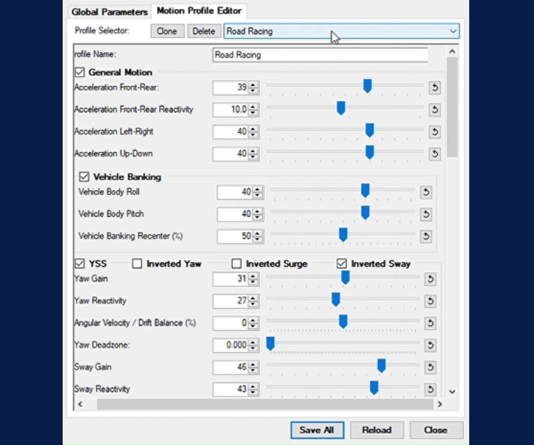
Task: Toggle the Vehicle Banking checkbox
Action: pos(85,177)
